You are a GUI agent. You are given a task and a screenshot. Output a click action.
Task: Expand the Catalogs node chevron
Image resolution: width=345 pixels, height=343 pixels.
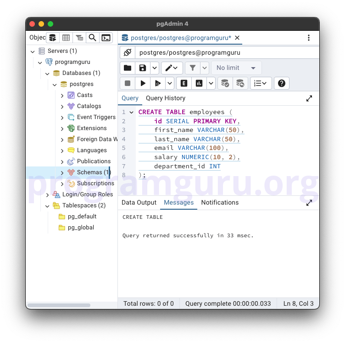62,107
